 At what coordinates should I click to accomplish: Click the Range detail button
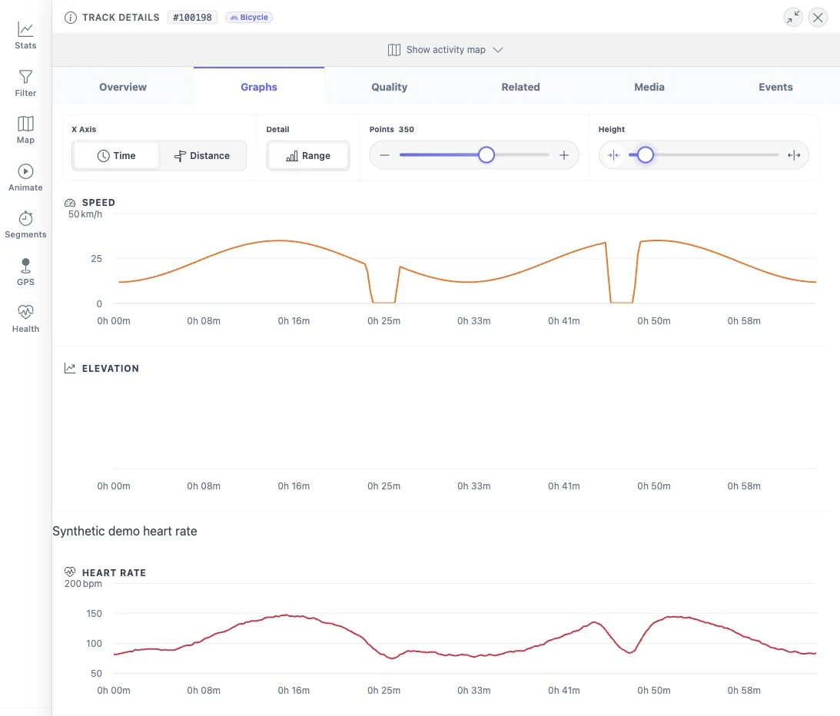click(308, 156)
